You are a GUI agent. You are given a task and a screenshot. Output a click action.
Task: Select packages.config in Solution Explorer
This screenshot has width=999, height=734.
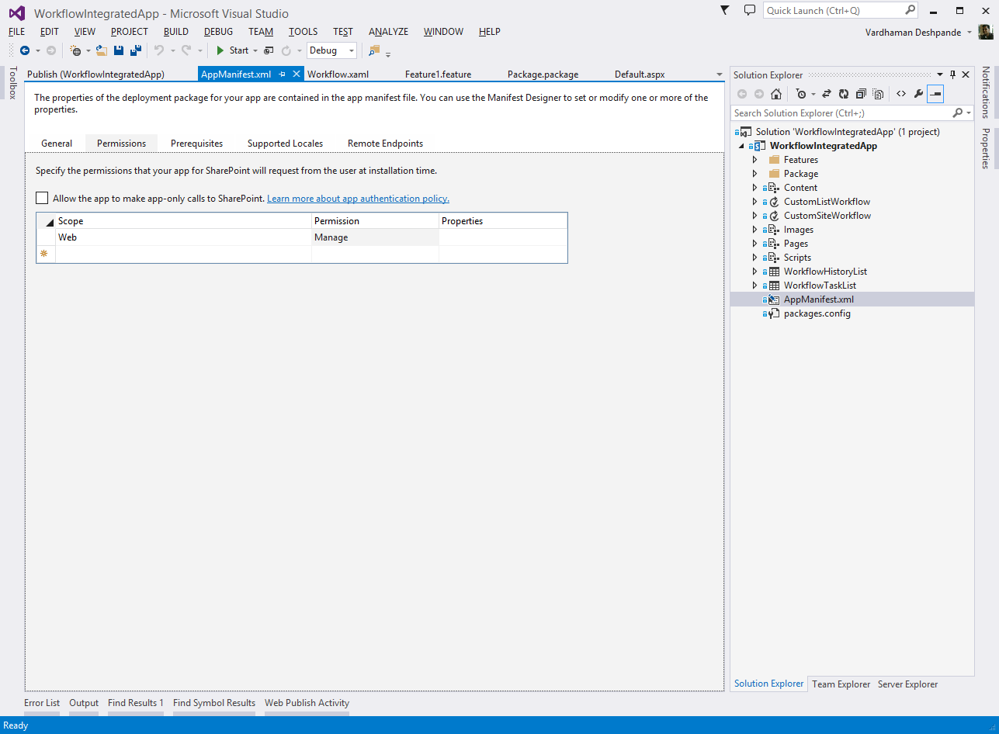[817, 313]
